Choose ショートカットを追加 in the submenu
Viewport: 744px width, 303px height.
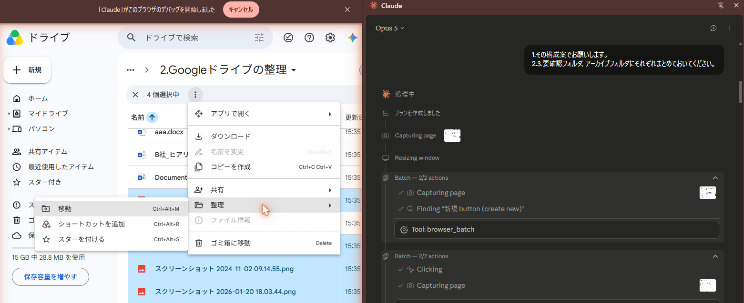112,224
